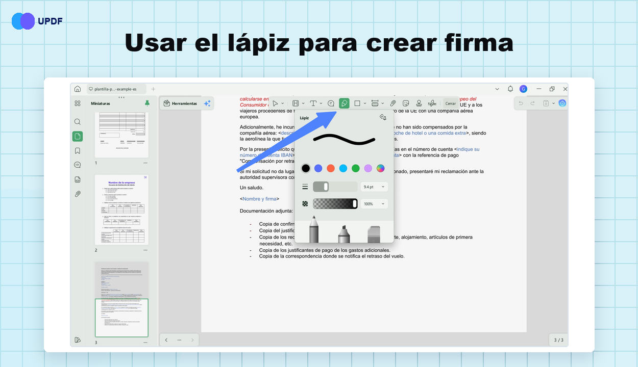Pick the lilac color swatch

(x=368, y=168)
